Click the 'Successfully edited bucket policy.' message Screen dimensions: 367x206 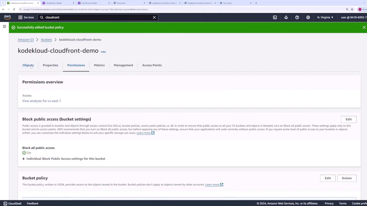[x=40, y=27]
